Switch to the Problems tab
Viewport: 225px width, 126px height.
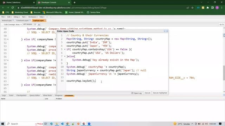click(x=69, y=96)
